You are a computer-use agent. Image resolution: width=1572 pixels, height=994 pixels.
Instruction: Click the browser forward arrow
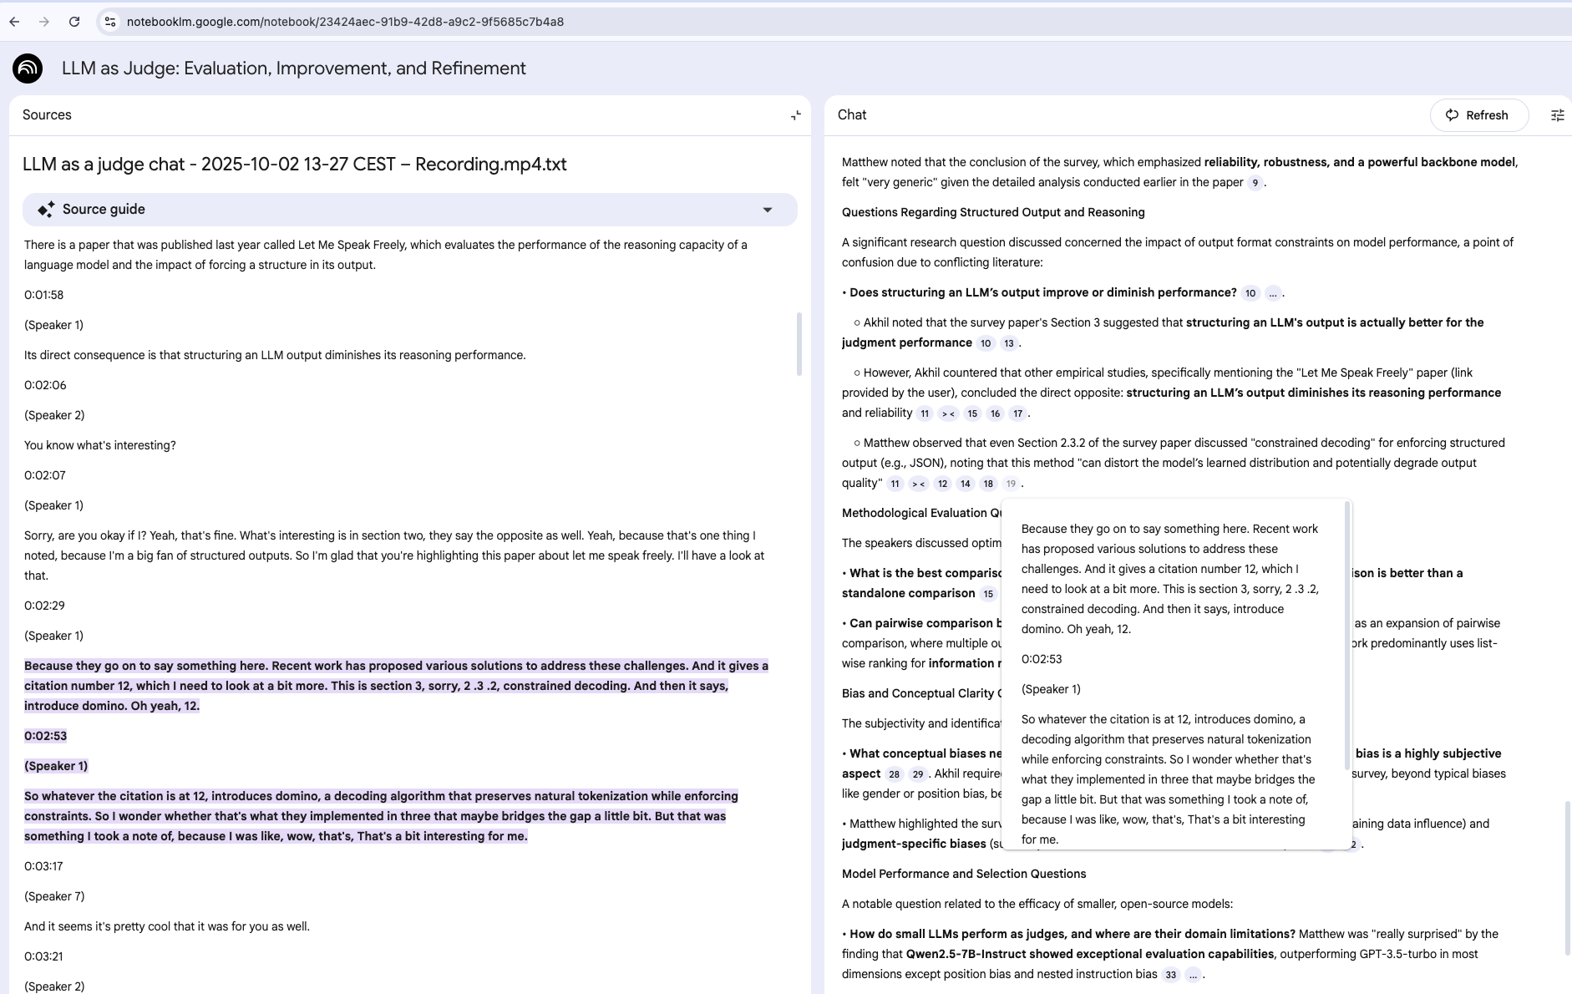pos(44,22)
